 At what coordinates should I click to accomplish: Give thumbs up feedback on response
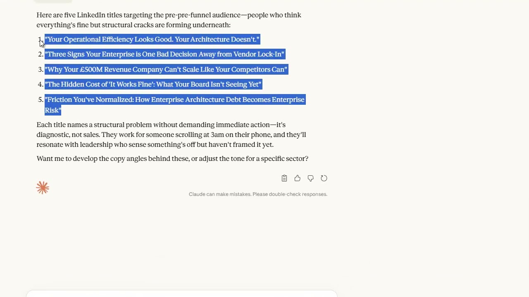[298, 178]
